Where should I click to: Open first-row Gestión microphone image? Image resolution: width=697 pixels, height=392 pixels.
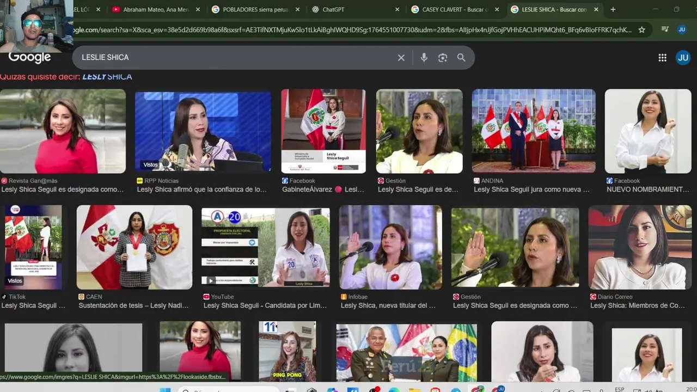click(419, 131)
